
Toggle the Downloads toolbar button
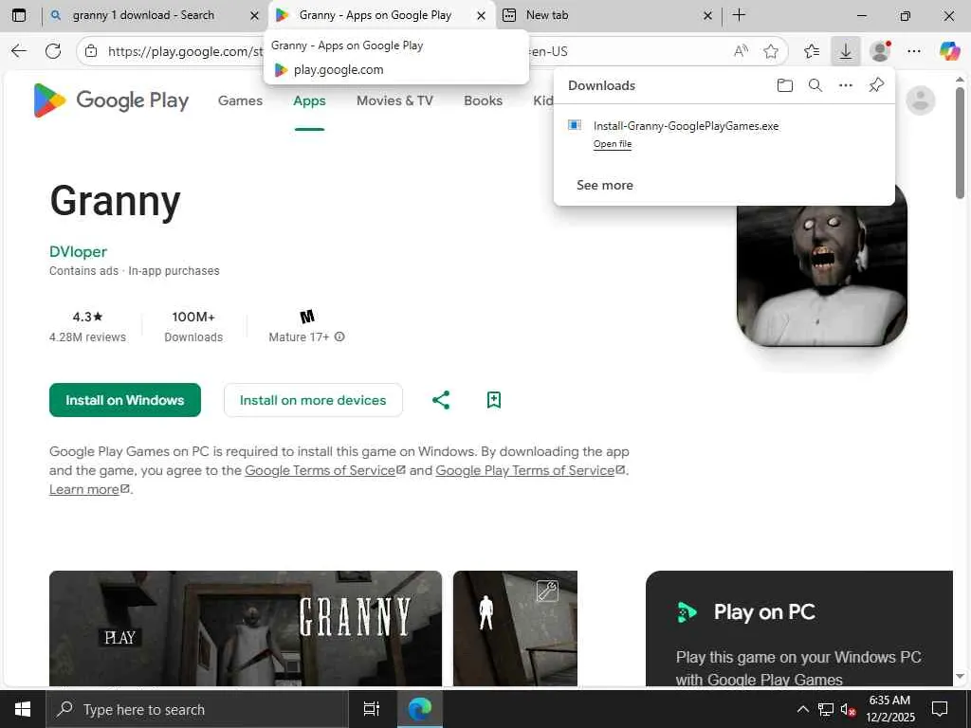pos(845,51)
